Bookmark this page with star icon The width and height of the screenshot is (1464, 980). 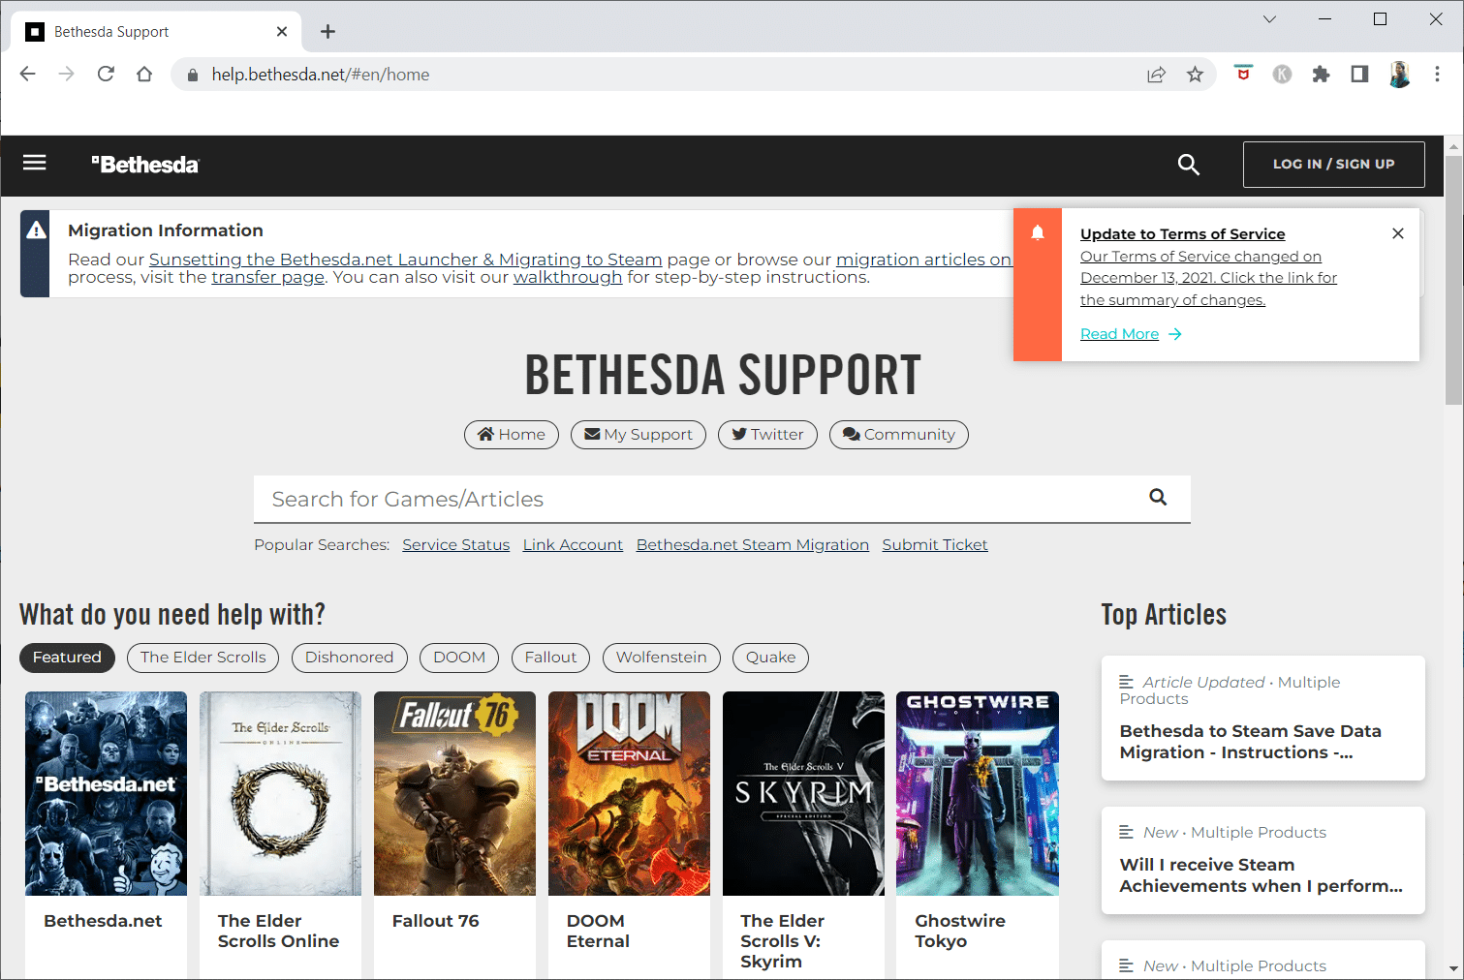1195,75
